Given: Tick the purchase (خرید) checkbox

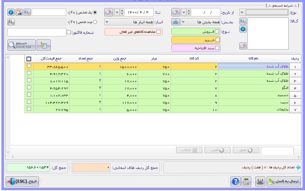Looking at the screenshot, I should (x=217, y=40).
